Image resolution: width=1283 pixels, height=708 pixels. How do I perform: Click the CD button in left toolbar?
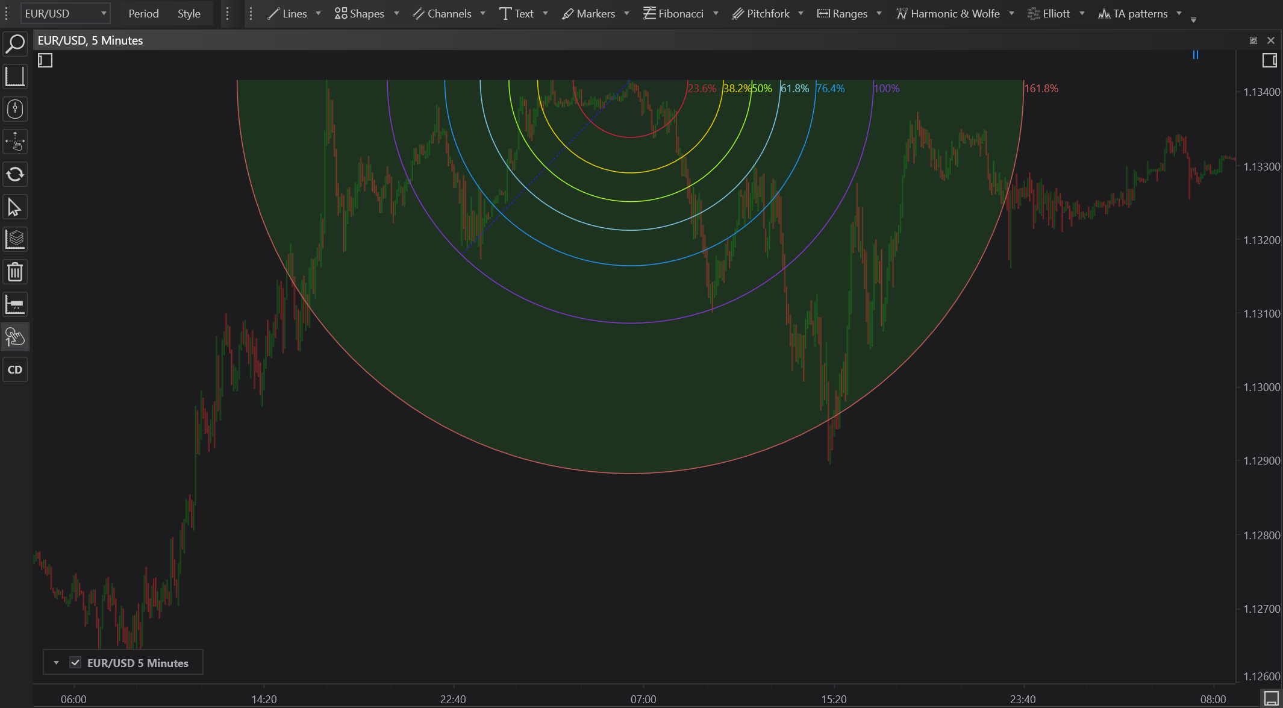point(15,370)
